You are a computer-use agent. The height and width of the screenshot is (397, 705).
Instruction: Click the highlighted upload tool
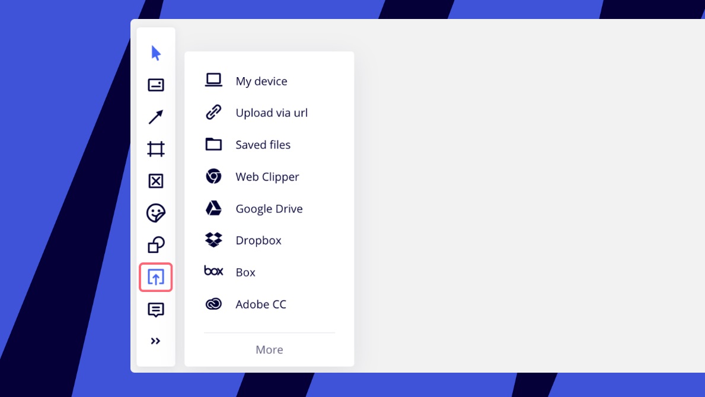click(x=156, y=277)
